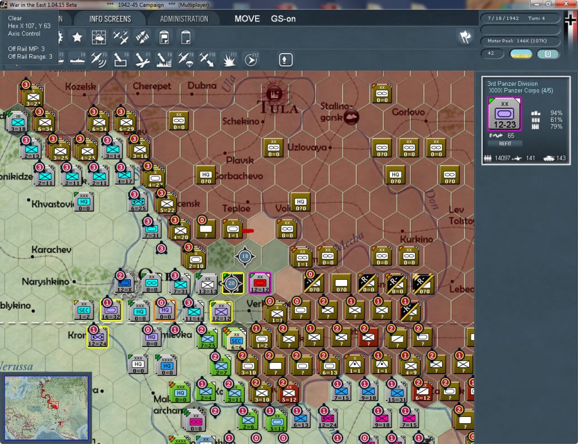
Task: Click the F12 end turn arrow icon
Action: (x=251, y=60)
